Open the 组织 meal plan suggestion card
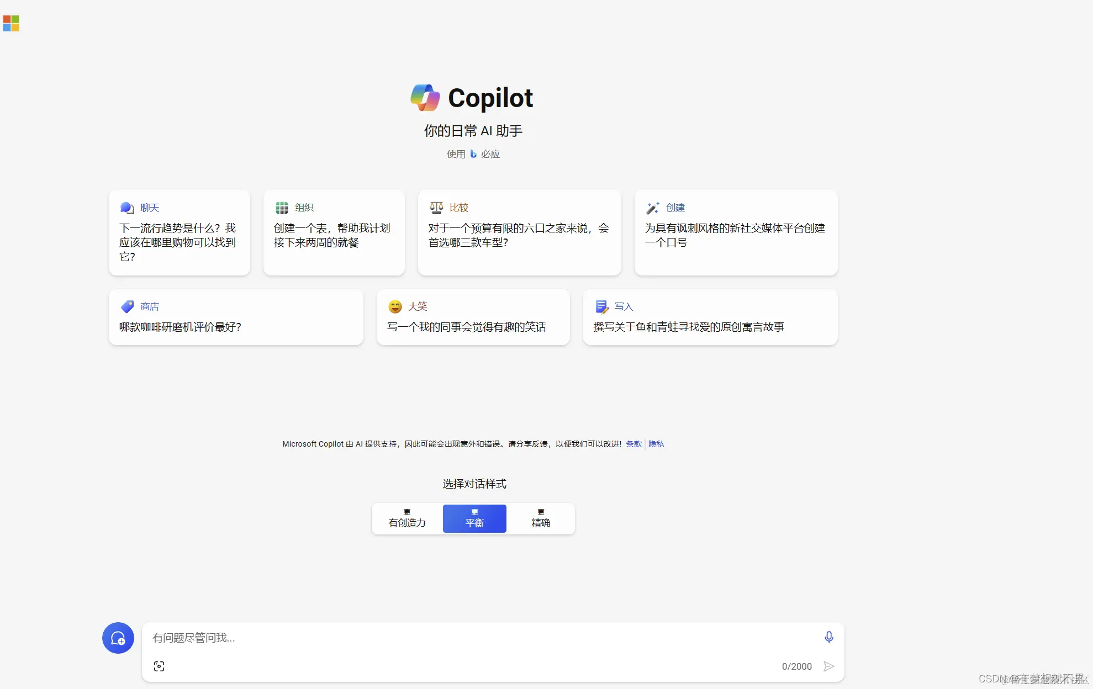Image resolution: width=1093 pixels, height=689 pixels. (334, 233)
